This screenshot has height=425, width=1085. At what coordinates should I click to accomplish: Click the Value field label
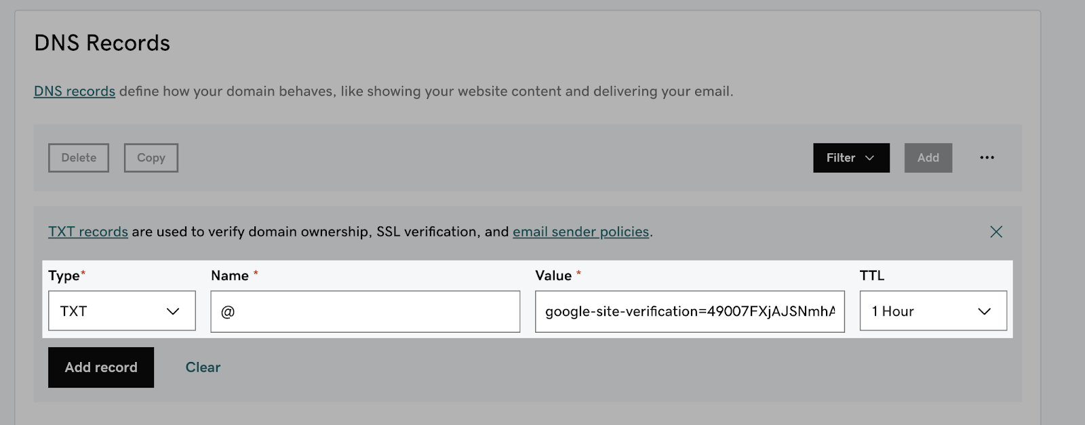tap(553, 276)
